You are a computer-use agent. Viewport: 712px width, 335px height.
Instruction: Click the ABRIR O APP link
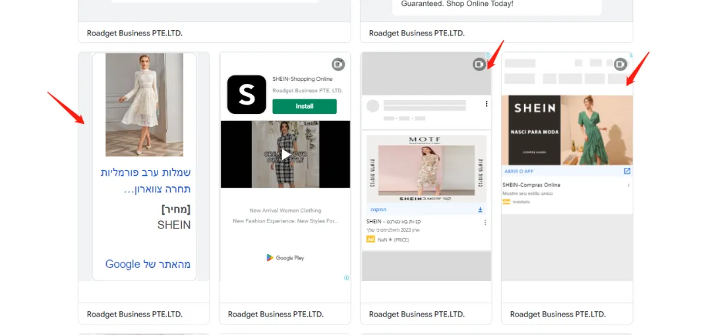(519, 171)
